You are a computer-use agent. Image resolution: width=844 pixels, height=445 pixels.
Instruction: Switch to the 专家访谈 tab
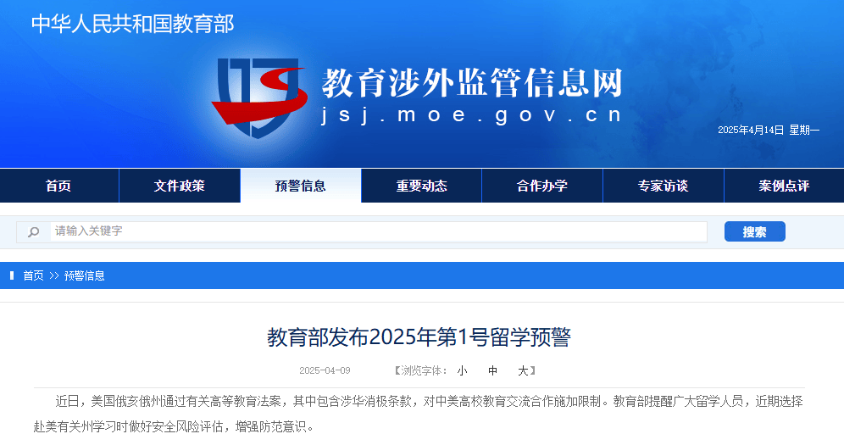coord(664,186)
